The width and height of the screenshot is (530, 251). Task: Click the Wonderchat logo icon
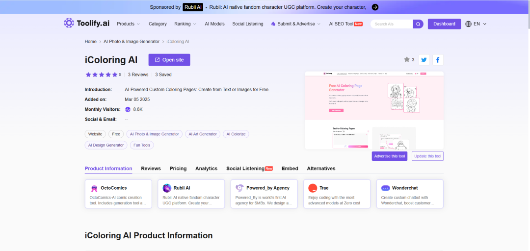(x=385, y=188)
